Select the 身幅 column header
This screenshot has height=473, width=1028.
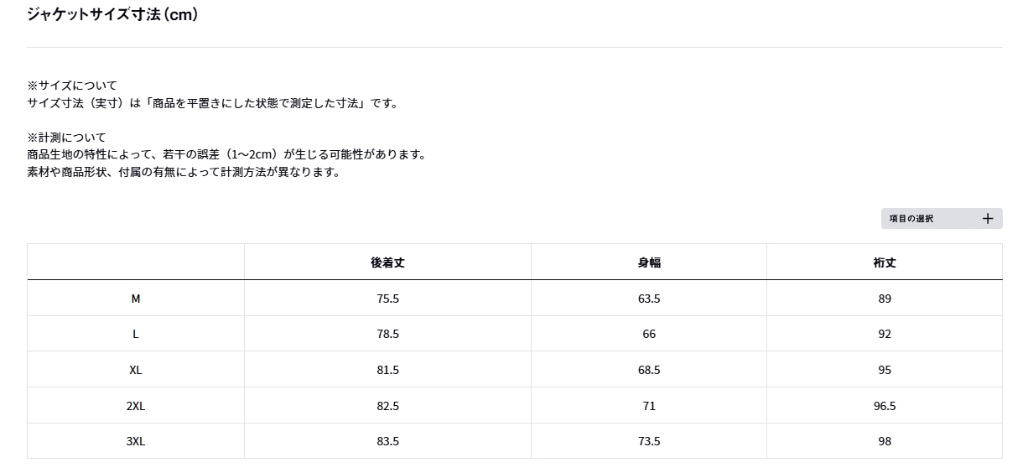tap(649, 262)
